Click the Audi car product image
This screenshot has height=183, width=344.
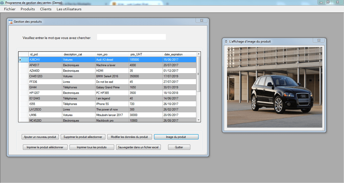click(274, 87)
